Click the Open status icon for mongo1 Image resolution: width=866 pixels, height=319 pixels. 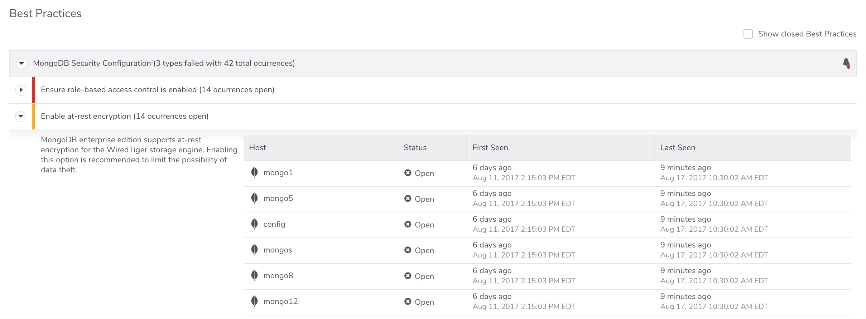[408, 173]
